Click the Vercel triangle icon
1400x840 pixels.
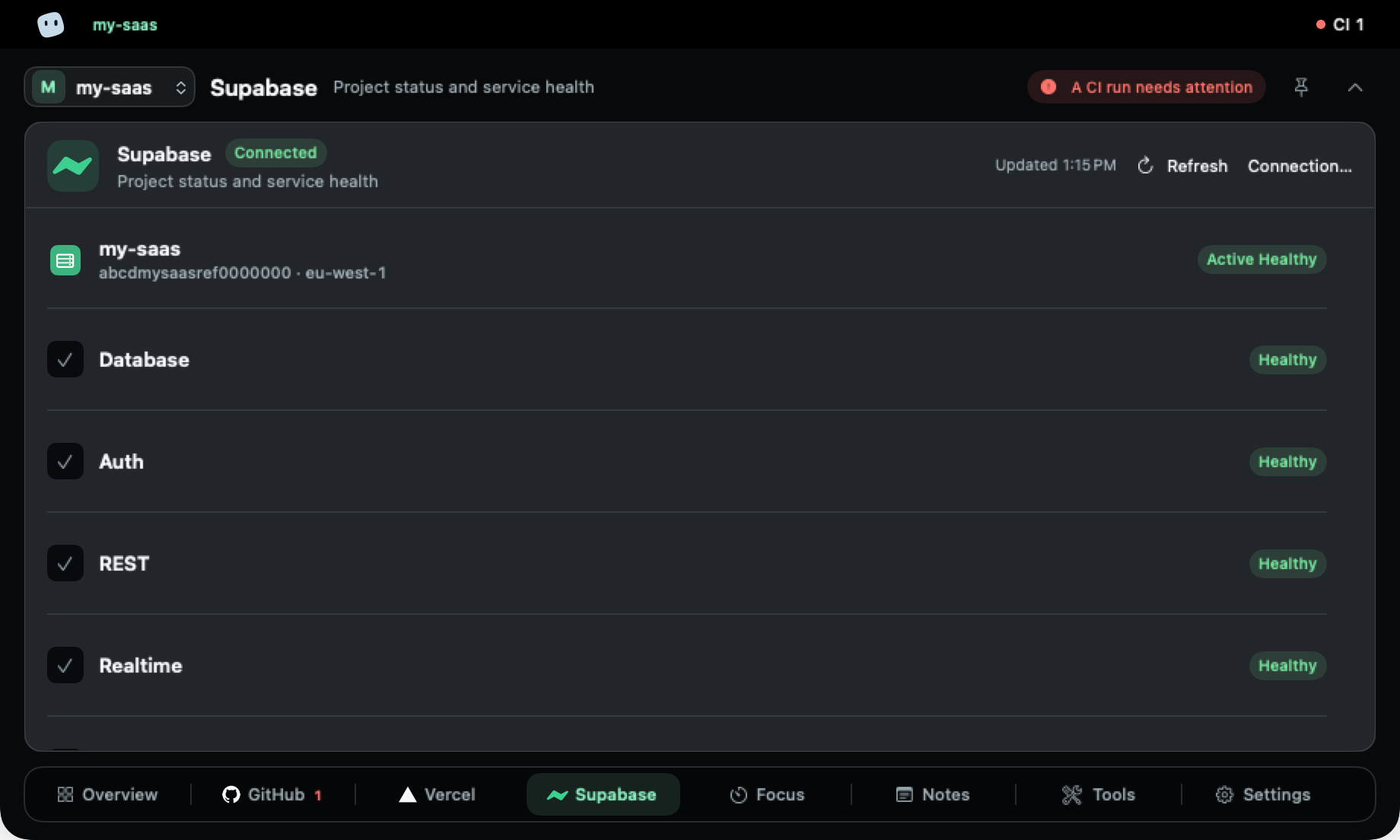coord(408,794)
